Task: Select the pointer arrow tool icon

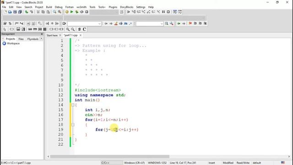Action: pyautogui.click(x=5, y=29)
